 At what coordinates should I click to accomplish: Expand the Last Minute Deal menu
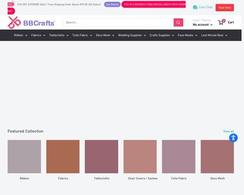click(214, 35)
